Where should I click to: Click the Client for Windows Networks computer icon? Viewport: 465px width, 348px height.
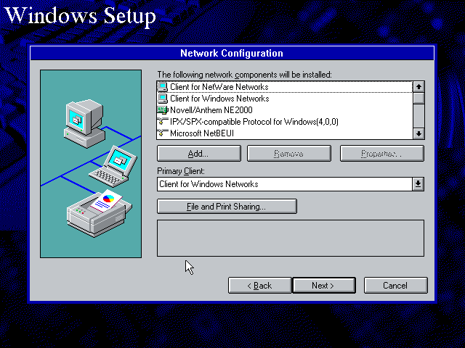pos(163,99)
